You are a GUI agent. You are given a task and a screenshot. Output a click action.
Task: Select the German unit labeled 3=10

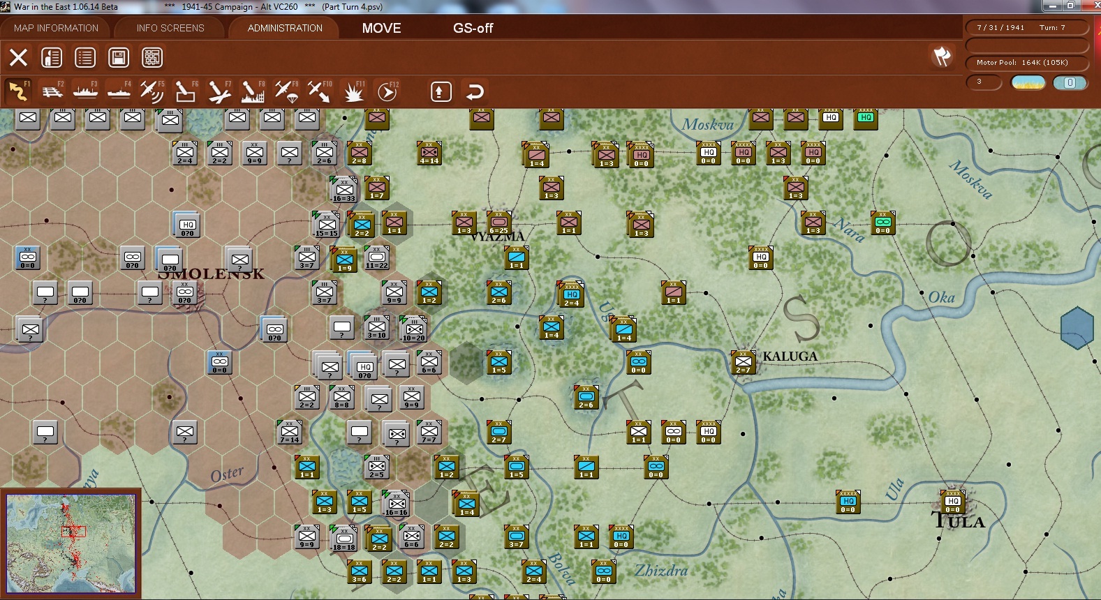point(377,327)
